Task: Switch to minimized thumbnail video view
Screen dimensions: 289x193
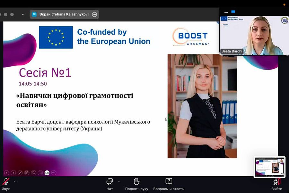Action: pyautogui.click(x=226, y=12)
